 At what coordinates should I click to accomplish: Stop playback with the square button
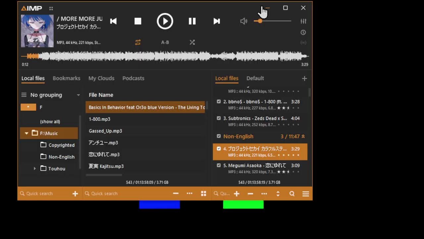tap(138, 21)
